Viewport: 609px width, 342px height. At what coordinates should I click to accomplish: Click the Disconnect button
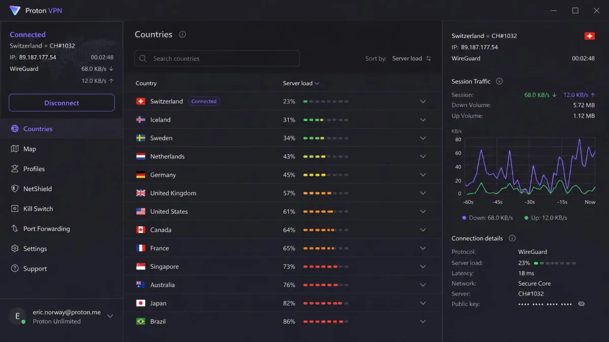(61, 103)
